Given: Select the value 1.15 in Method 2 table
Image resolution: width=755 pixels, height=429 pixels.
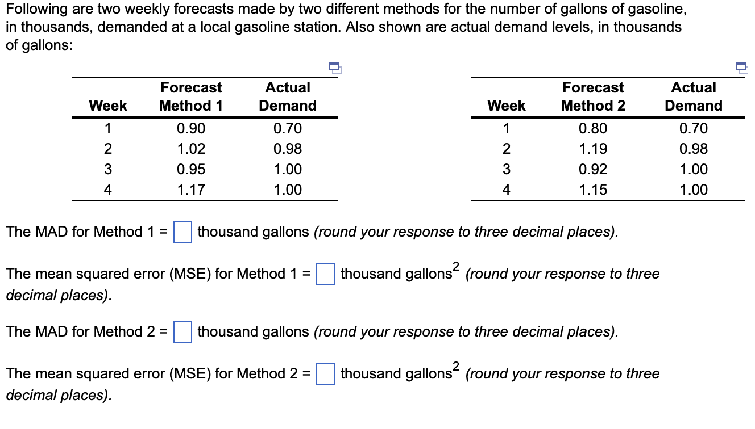Looking at the screenshot, I should coord(594,190).
